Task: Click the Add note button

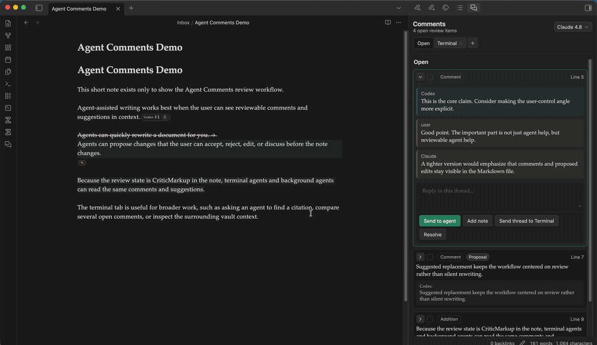Action: click(478, 221)
